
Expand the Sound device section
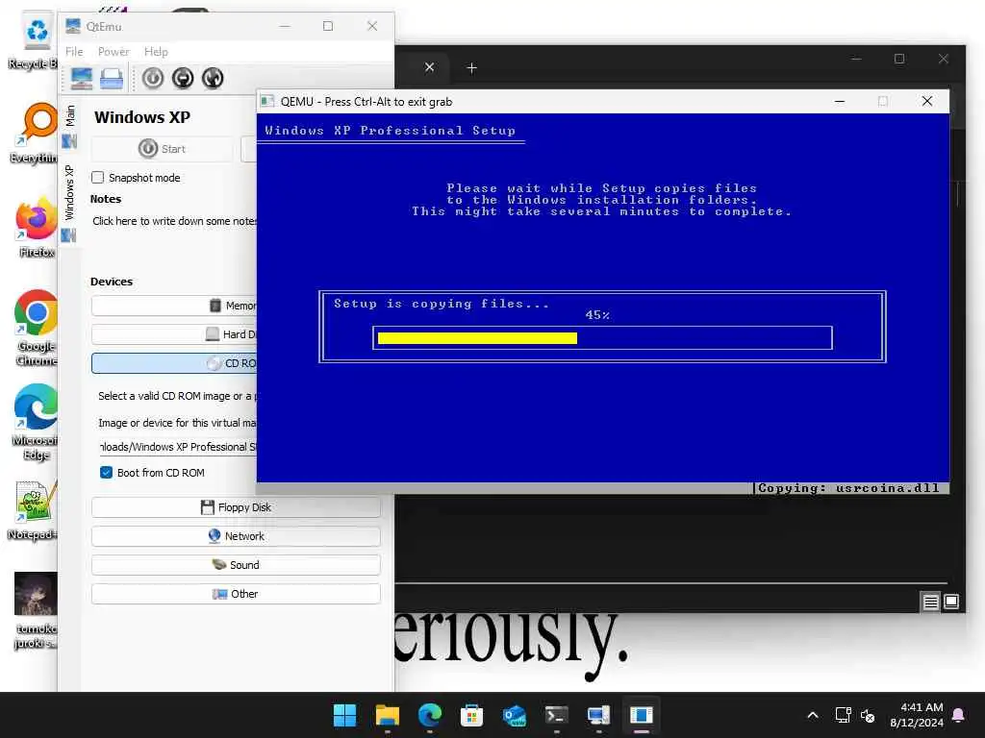[x=236, y=565]
